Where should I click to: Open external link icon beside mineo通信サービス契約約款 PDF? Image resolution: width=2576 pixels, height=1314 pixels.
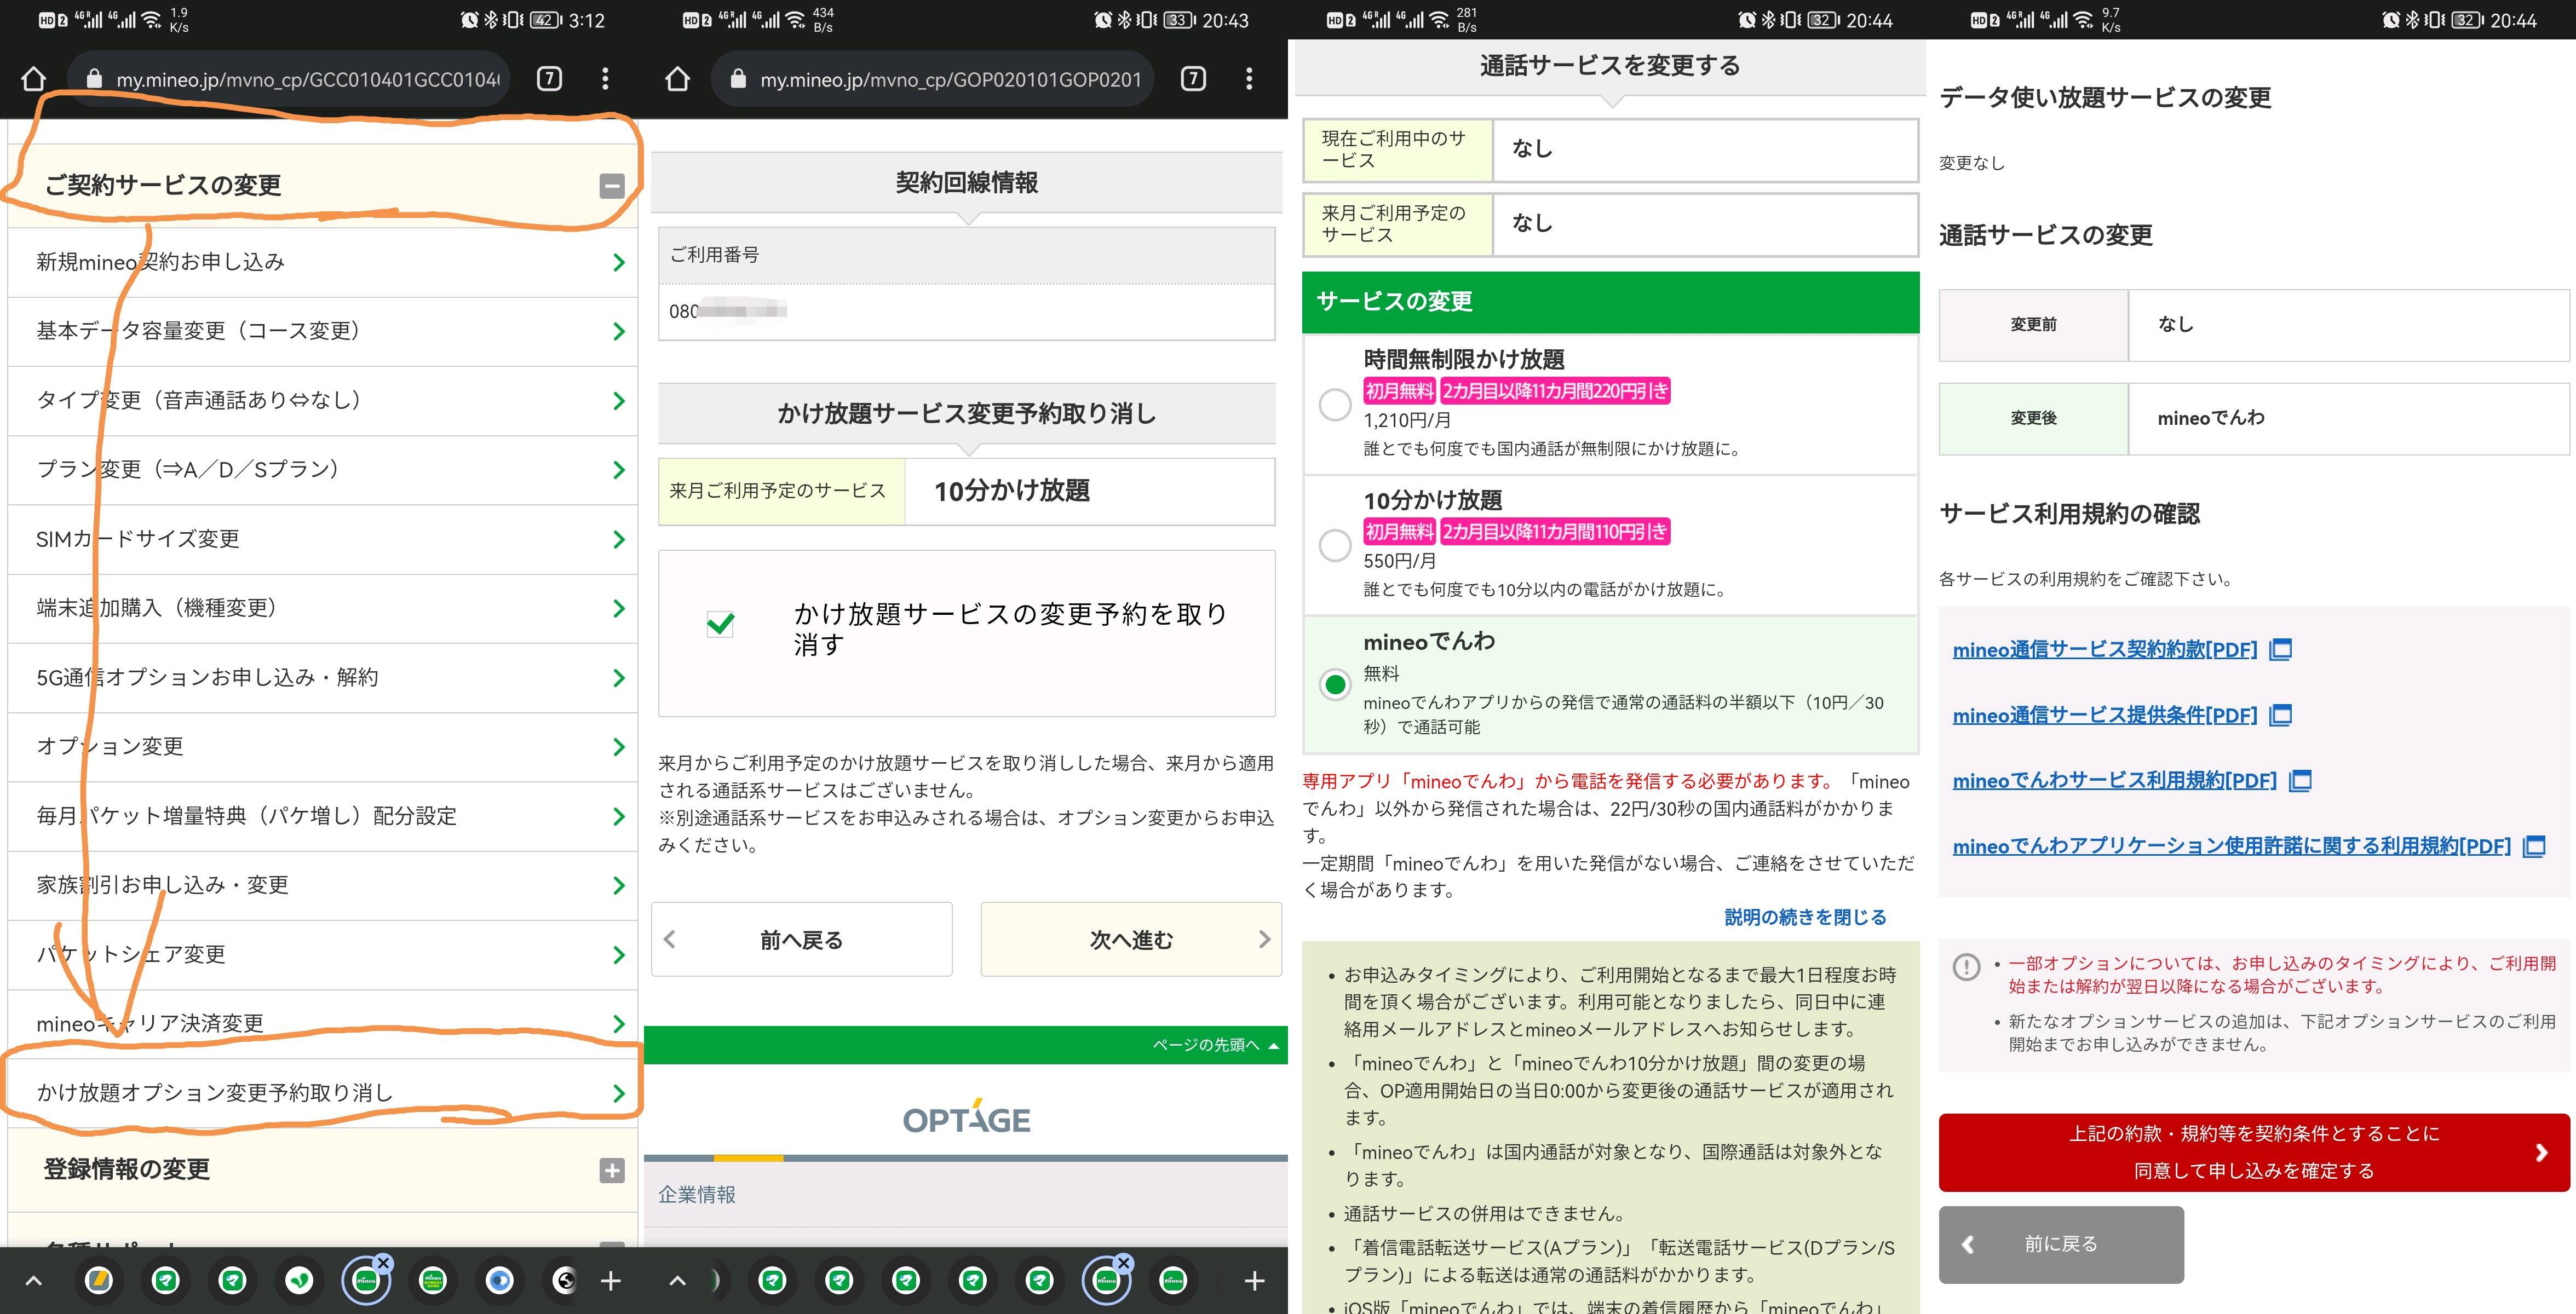(x=2281, y=650)
